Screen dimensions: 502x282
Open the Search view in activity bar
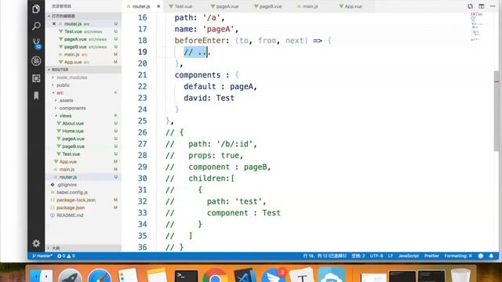point(36,26)
